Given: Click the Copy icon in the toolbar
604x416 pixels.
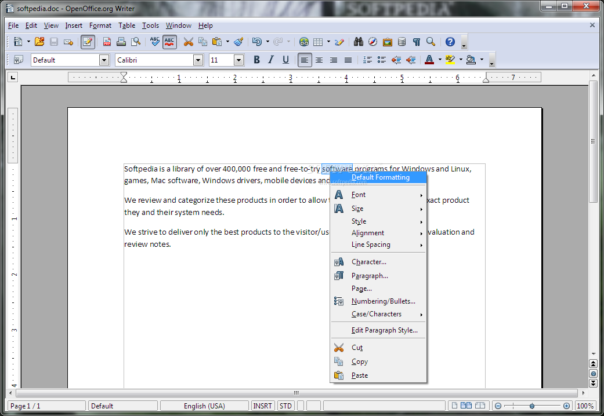Looking at the screenshot, I should (x=202, y=42).
